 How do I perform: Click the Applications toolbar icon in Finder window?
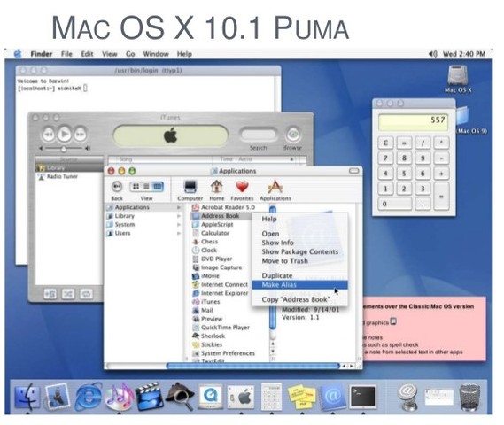[275, 189]
